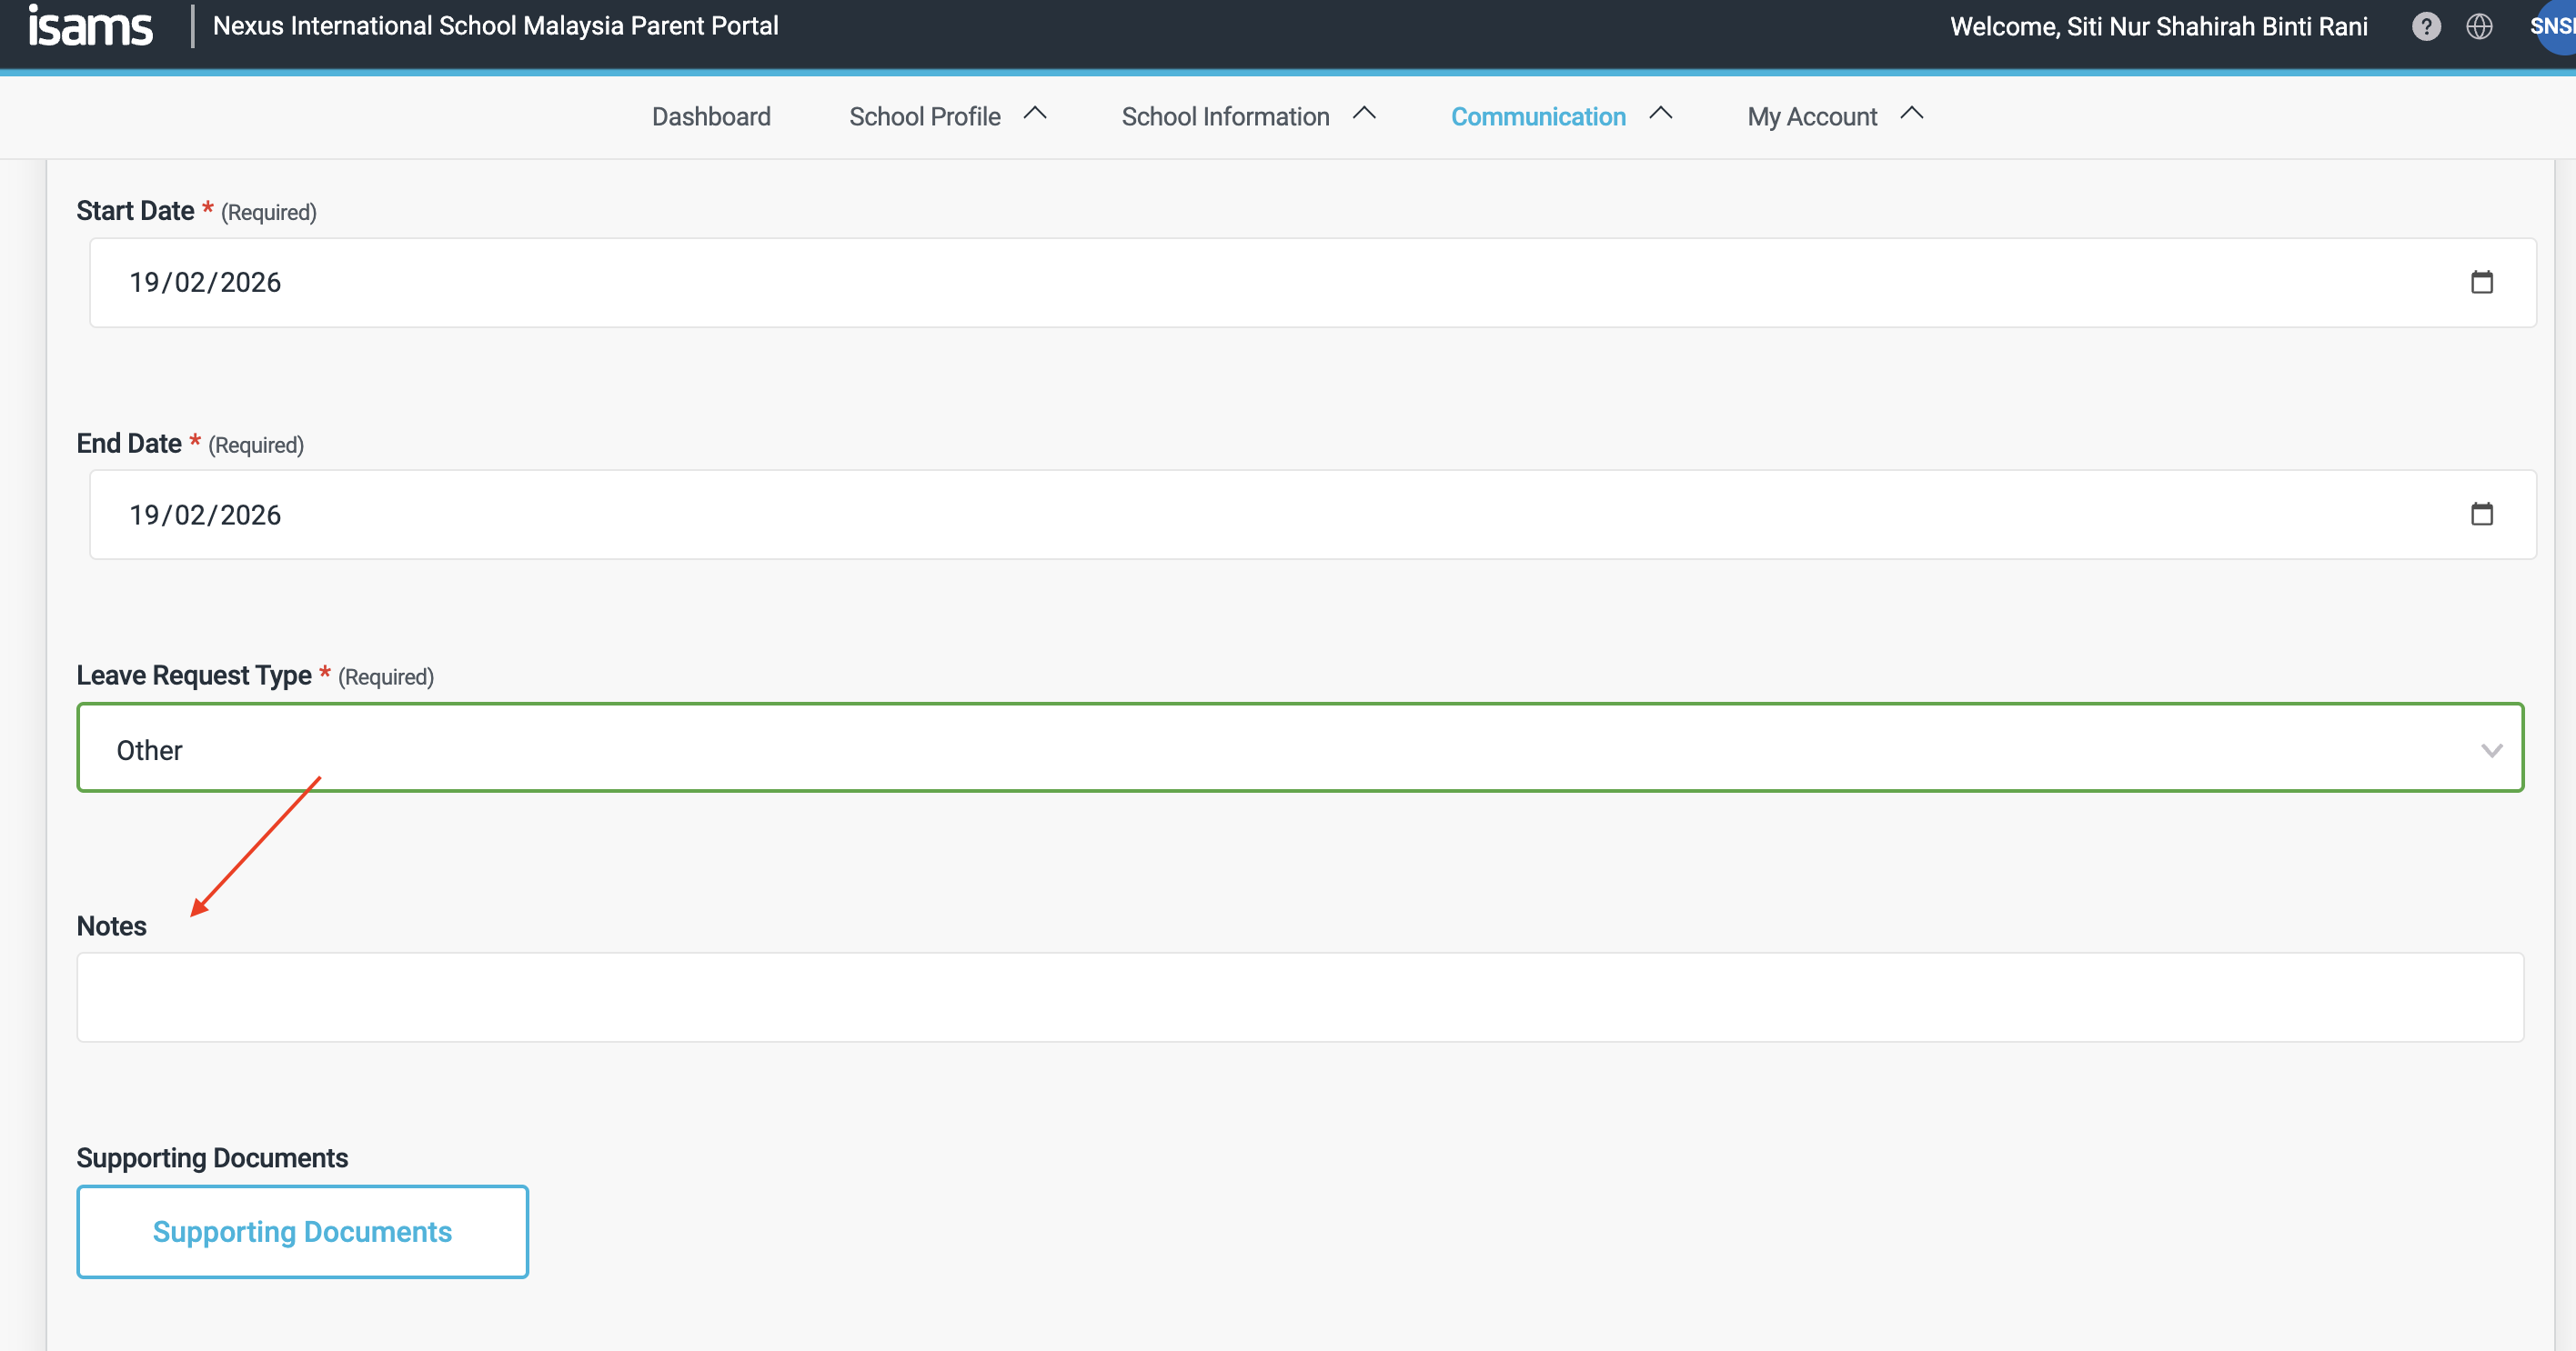Open the Start Date calendar picker icon

2481,283
